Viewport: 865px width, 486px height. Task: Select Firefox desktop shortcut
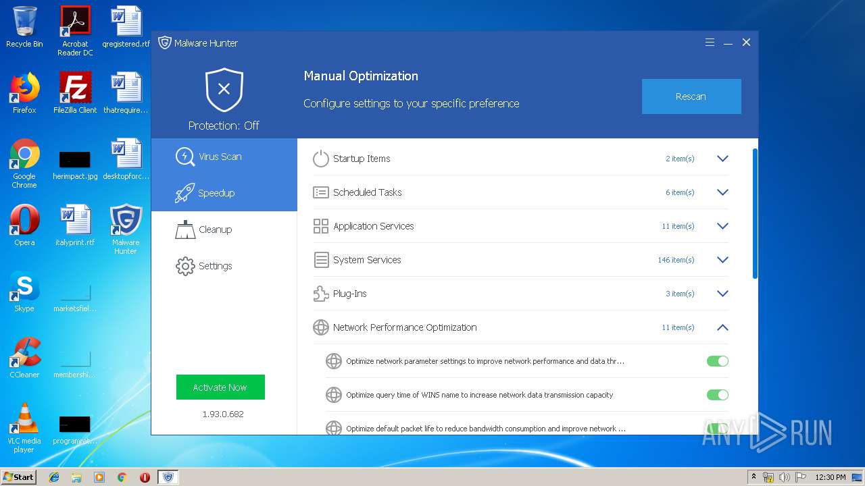(24, 93)
